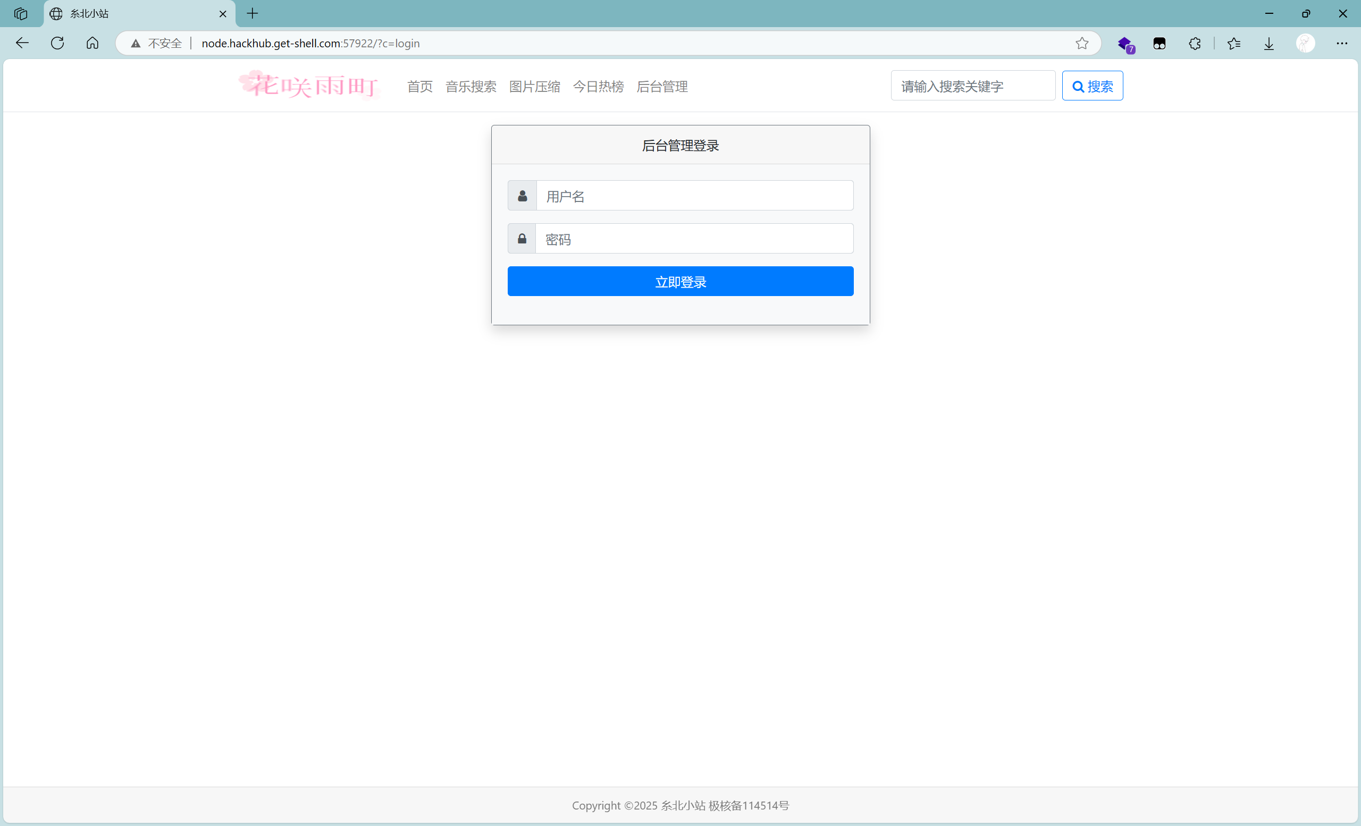
Task: Click the browser back navigation arrow
Action: pyautogui.click(x=22, y=43)
